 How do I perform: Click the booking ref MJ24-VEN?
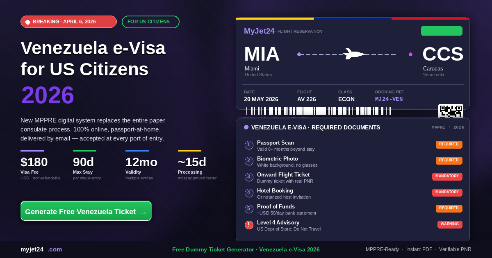[389, 99]
